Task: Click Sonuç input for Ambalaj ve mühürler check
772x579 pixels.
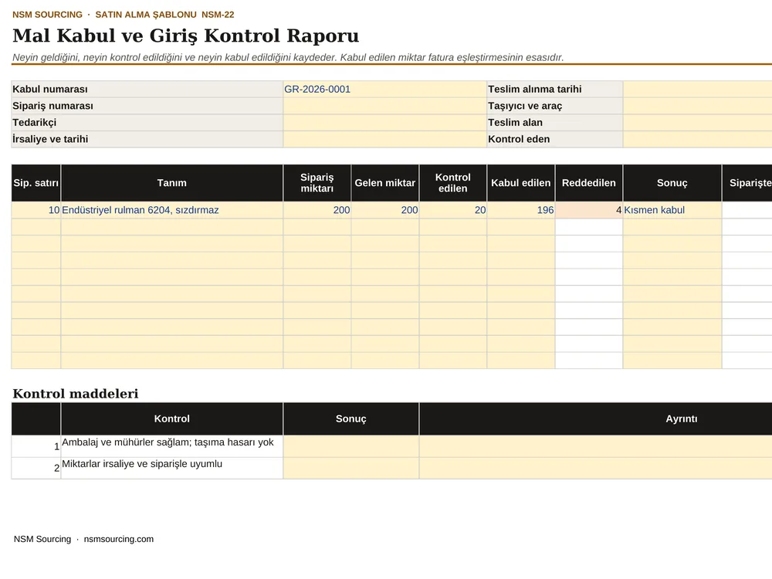Action: 351,446
